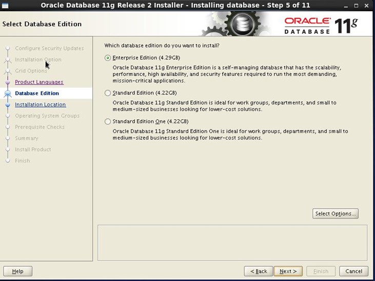Choose the Standard Edition radio option
The height and width of the screenshot is (281, 375).
(x=108, y=93)
